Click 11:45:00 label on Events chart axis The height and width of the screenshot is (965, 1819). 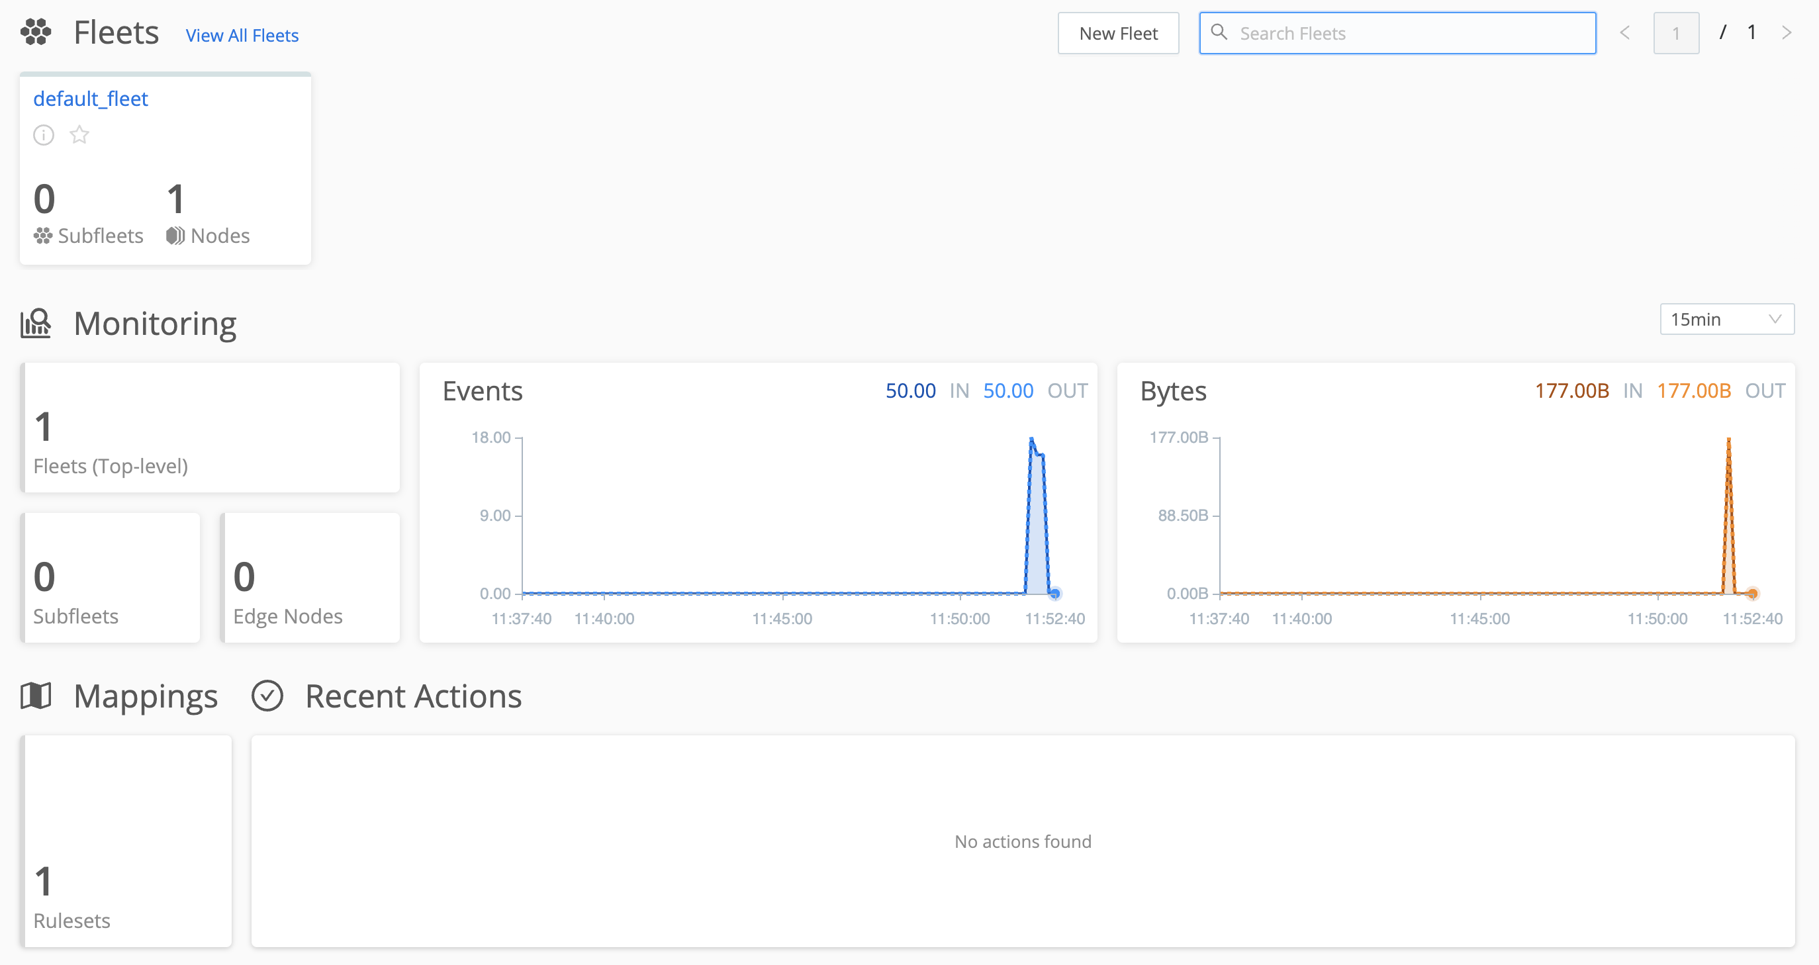782,619
